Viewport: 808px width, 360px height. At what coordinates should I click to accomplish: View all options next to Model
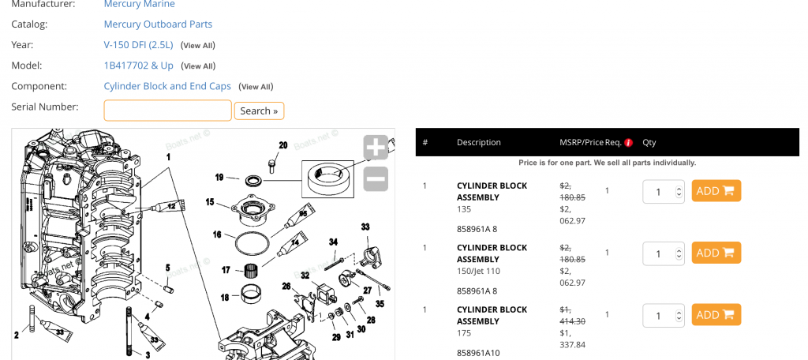(x=197, y=66)
